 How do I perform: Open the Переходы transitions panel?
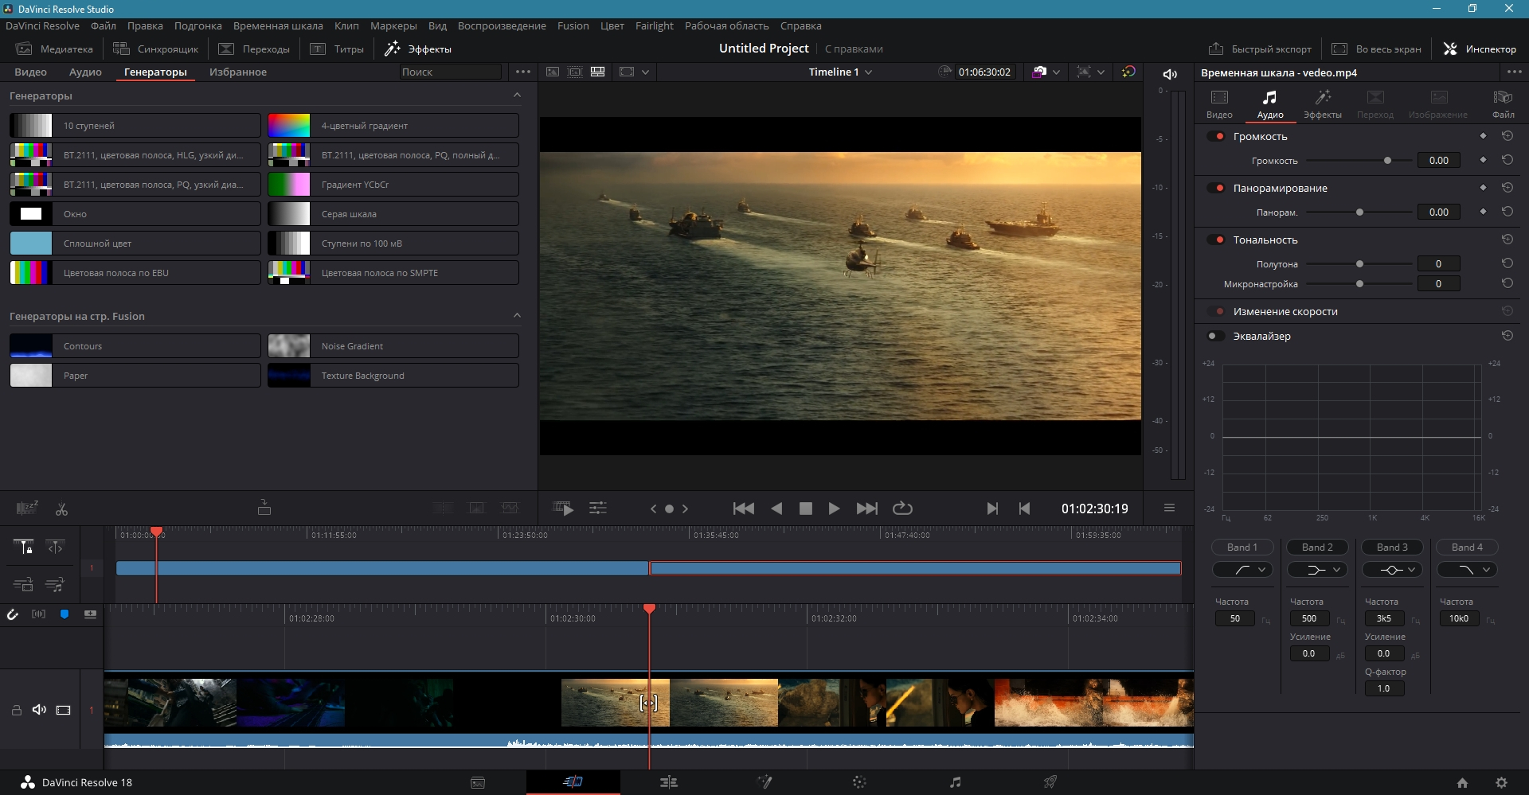(254, 49)
